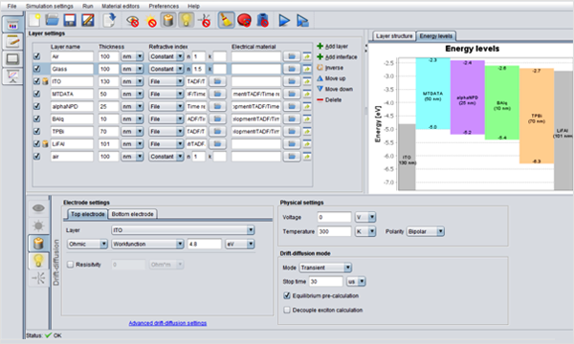Uncheck the Air layer checkbox
Viewport: 574px width, 344px height.
pos(36,56)
